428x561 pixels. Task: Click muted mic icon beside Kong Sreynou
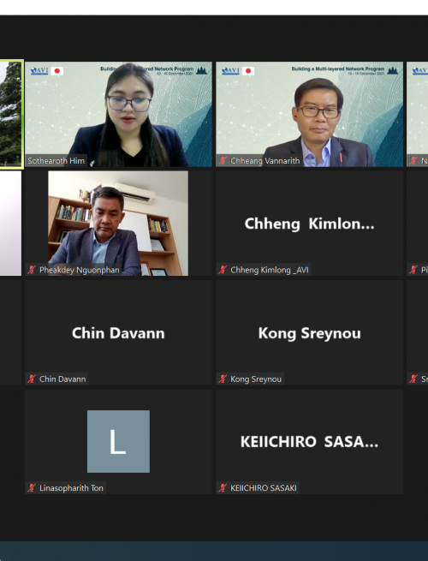(x=223, y=379)
